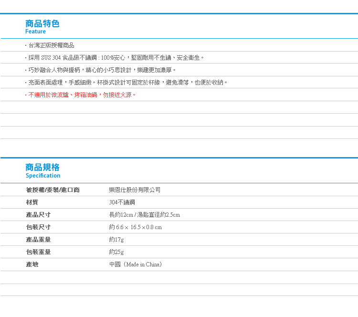Select the 樂恩仕股份有限公司 company name
Screen dimensions: 358x317
coord(135,190)
